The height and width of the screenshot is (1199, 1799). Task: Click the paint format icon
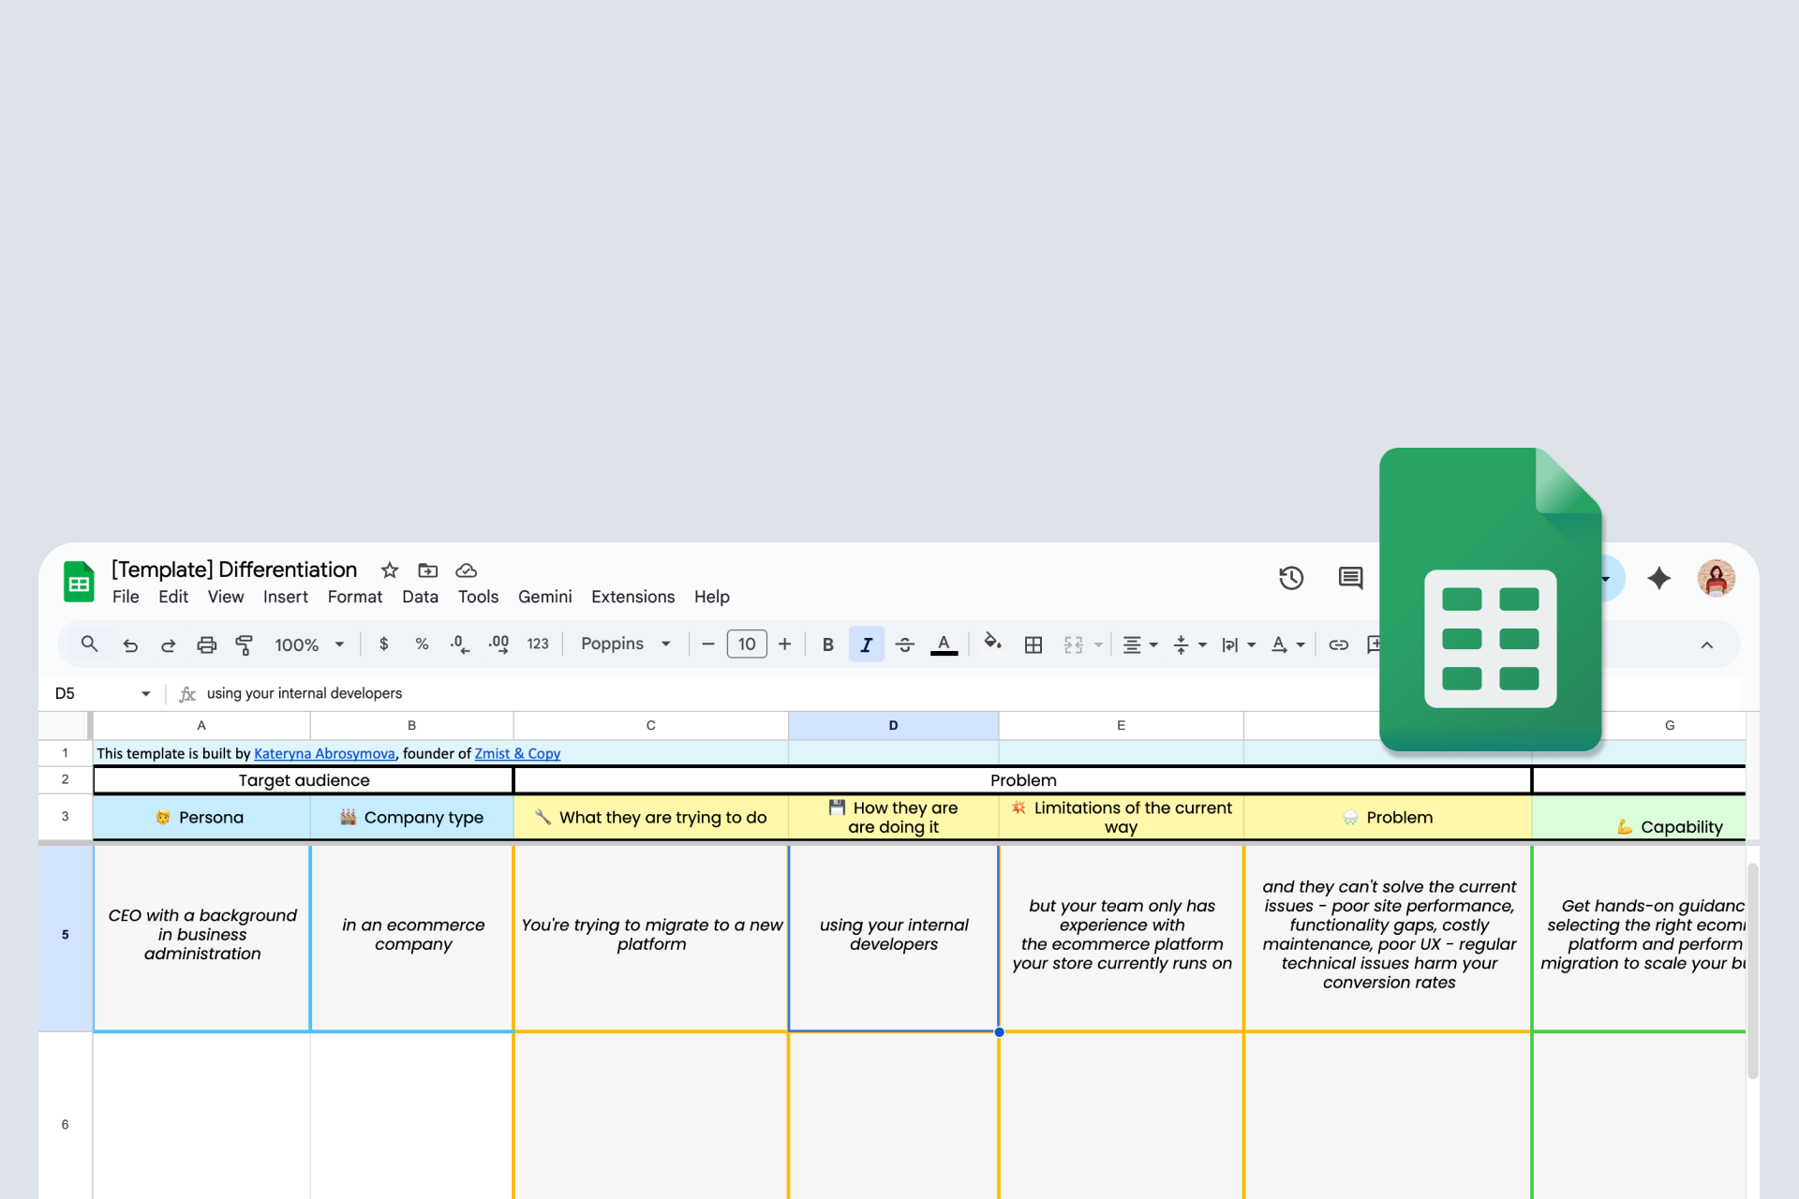(244, 644)
